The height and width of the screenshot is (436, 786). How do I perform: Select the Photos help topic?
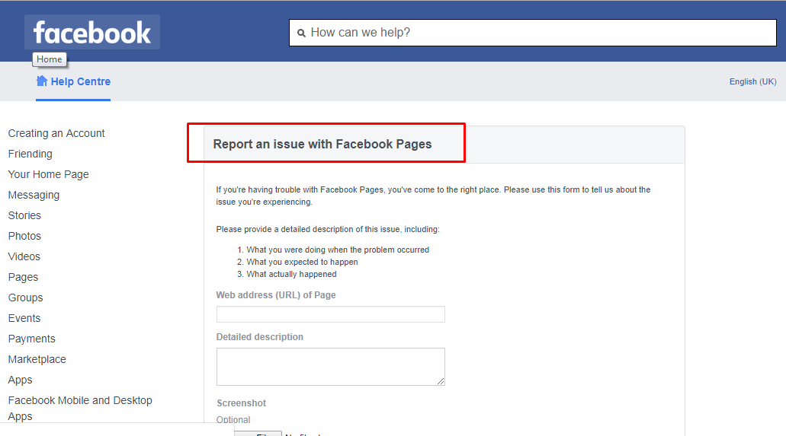click(x=24, y=236)
